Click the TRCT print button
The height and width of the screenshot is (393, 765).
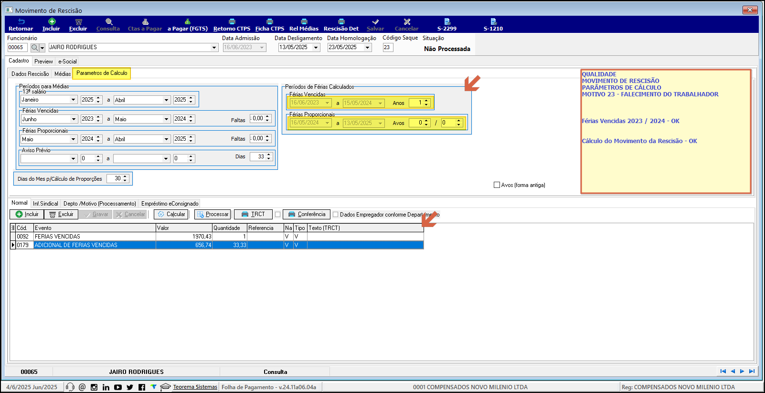(x=253, y=215)
